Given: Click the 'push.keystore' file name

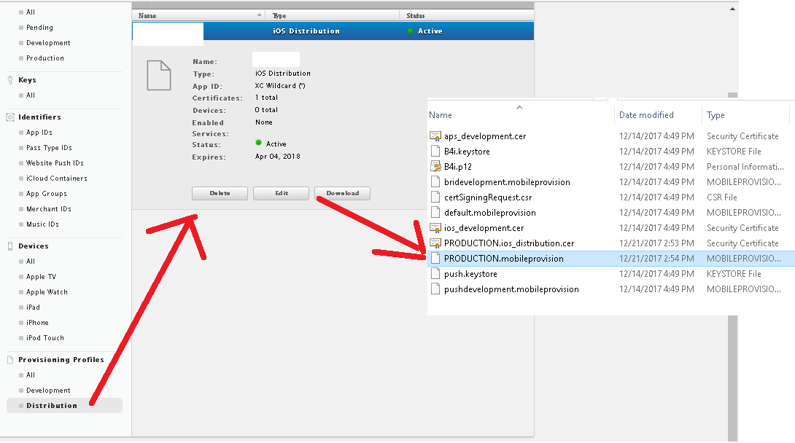Looking at the screenshot, I should (470, 274).
